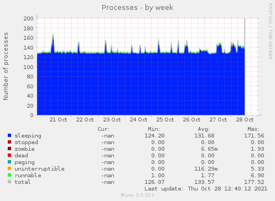Click the bright red dead legend swatch

[x=9, y=155]
